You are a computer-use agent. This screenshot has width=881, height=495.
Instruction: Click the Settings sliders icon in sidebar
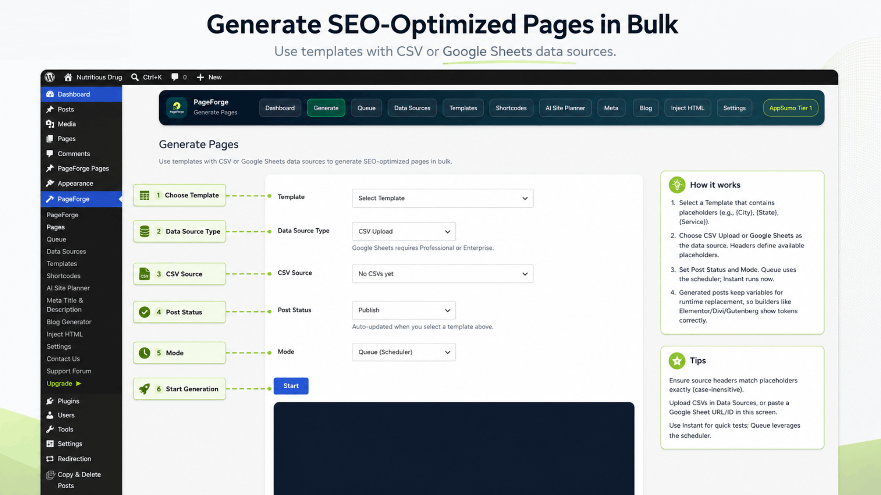50,444
